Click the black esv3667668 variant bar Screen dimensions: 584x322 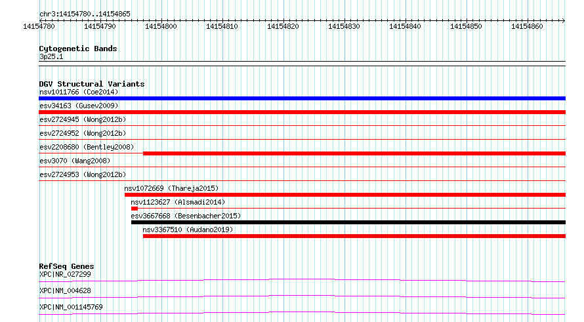[348, 222]
